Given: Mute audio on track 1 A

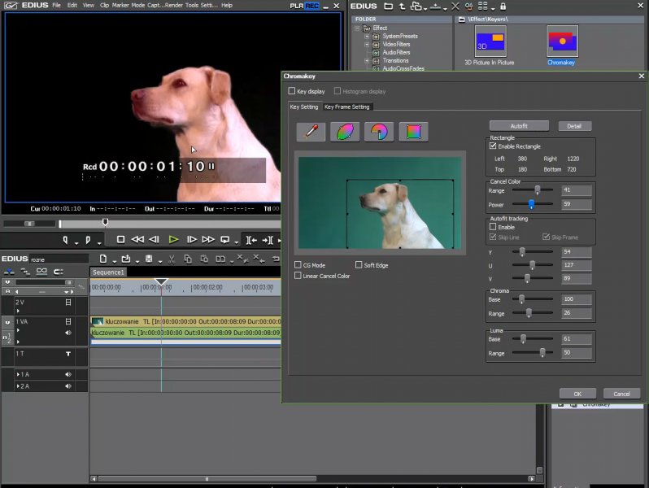Looking at the screenshot, I should click(x=68, y=374).
